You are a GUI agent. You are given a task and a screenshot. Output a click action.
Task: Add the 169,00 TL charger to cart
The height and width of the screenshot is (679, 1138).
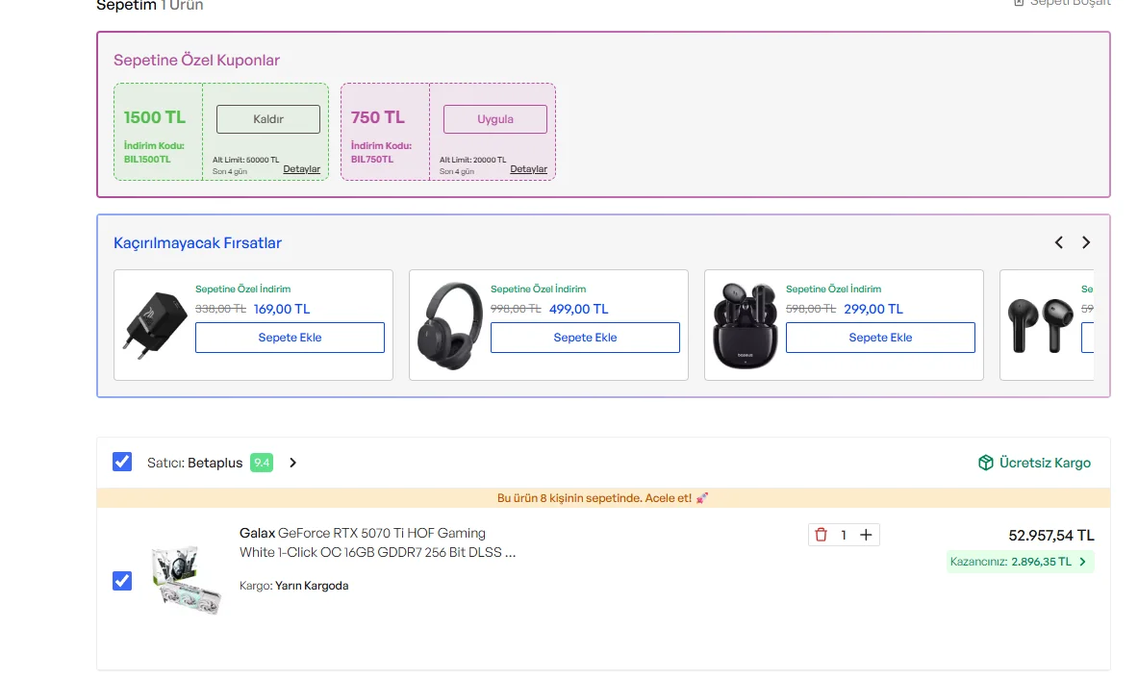point(290,338)
